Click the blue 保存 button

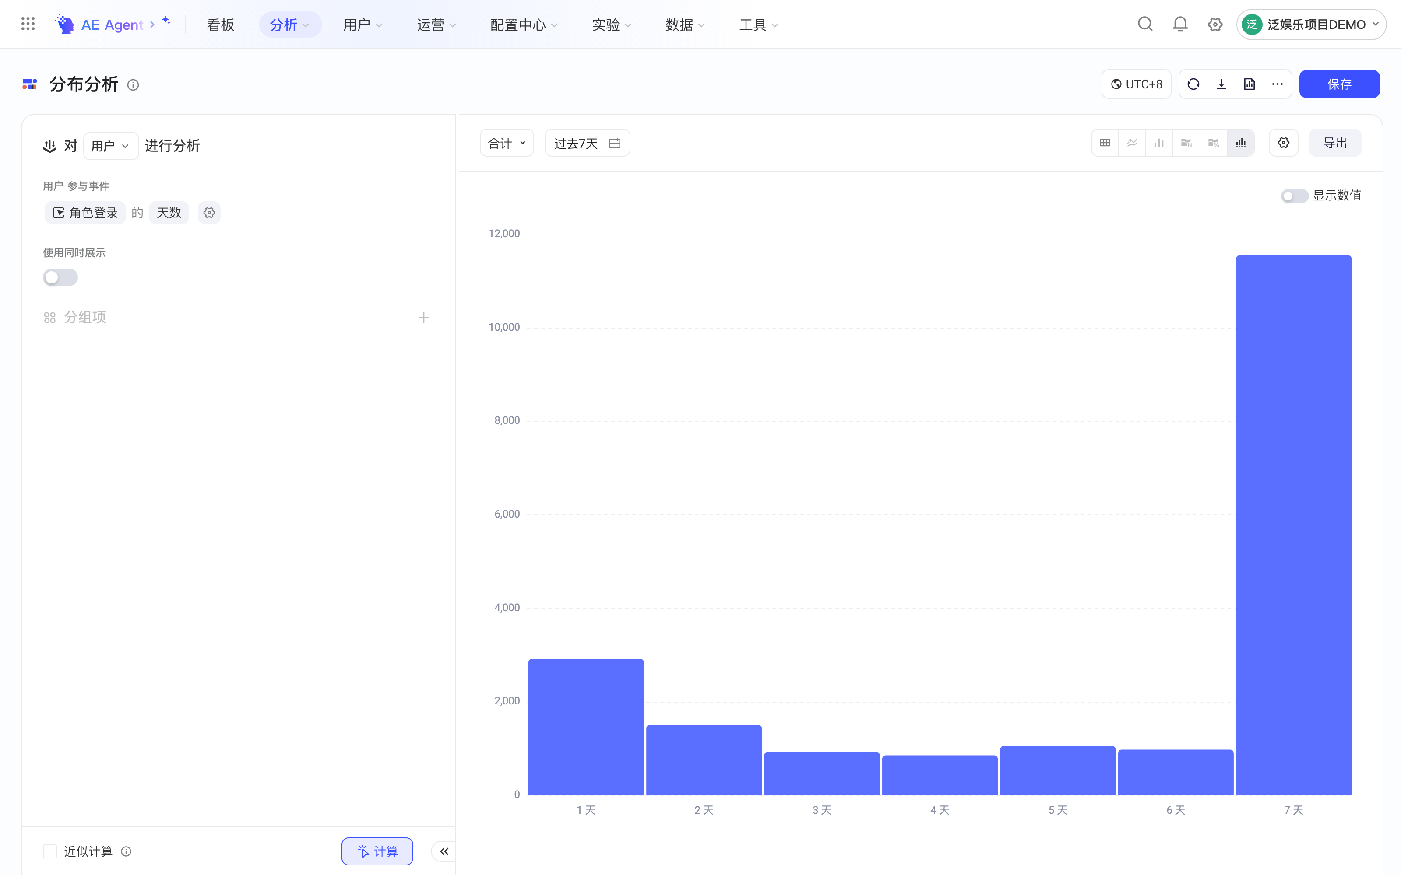(x=1339, y=84)
